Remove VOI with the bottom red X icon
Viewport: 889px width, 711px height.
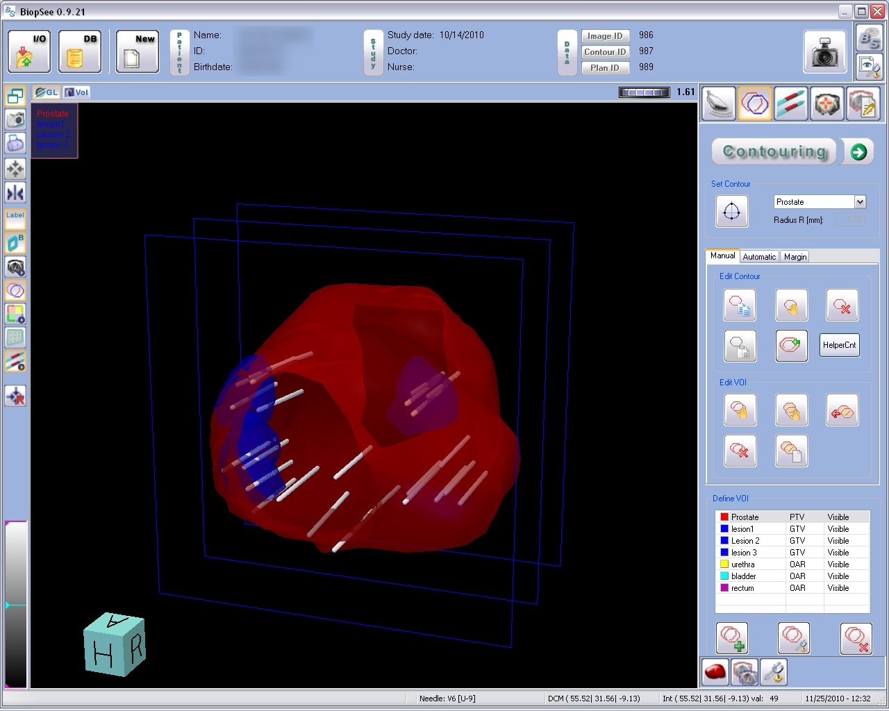856,638
